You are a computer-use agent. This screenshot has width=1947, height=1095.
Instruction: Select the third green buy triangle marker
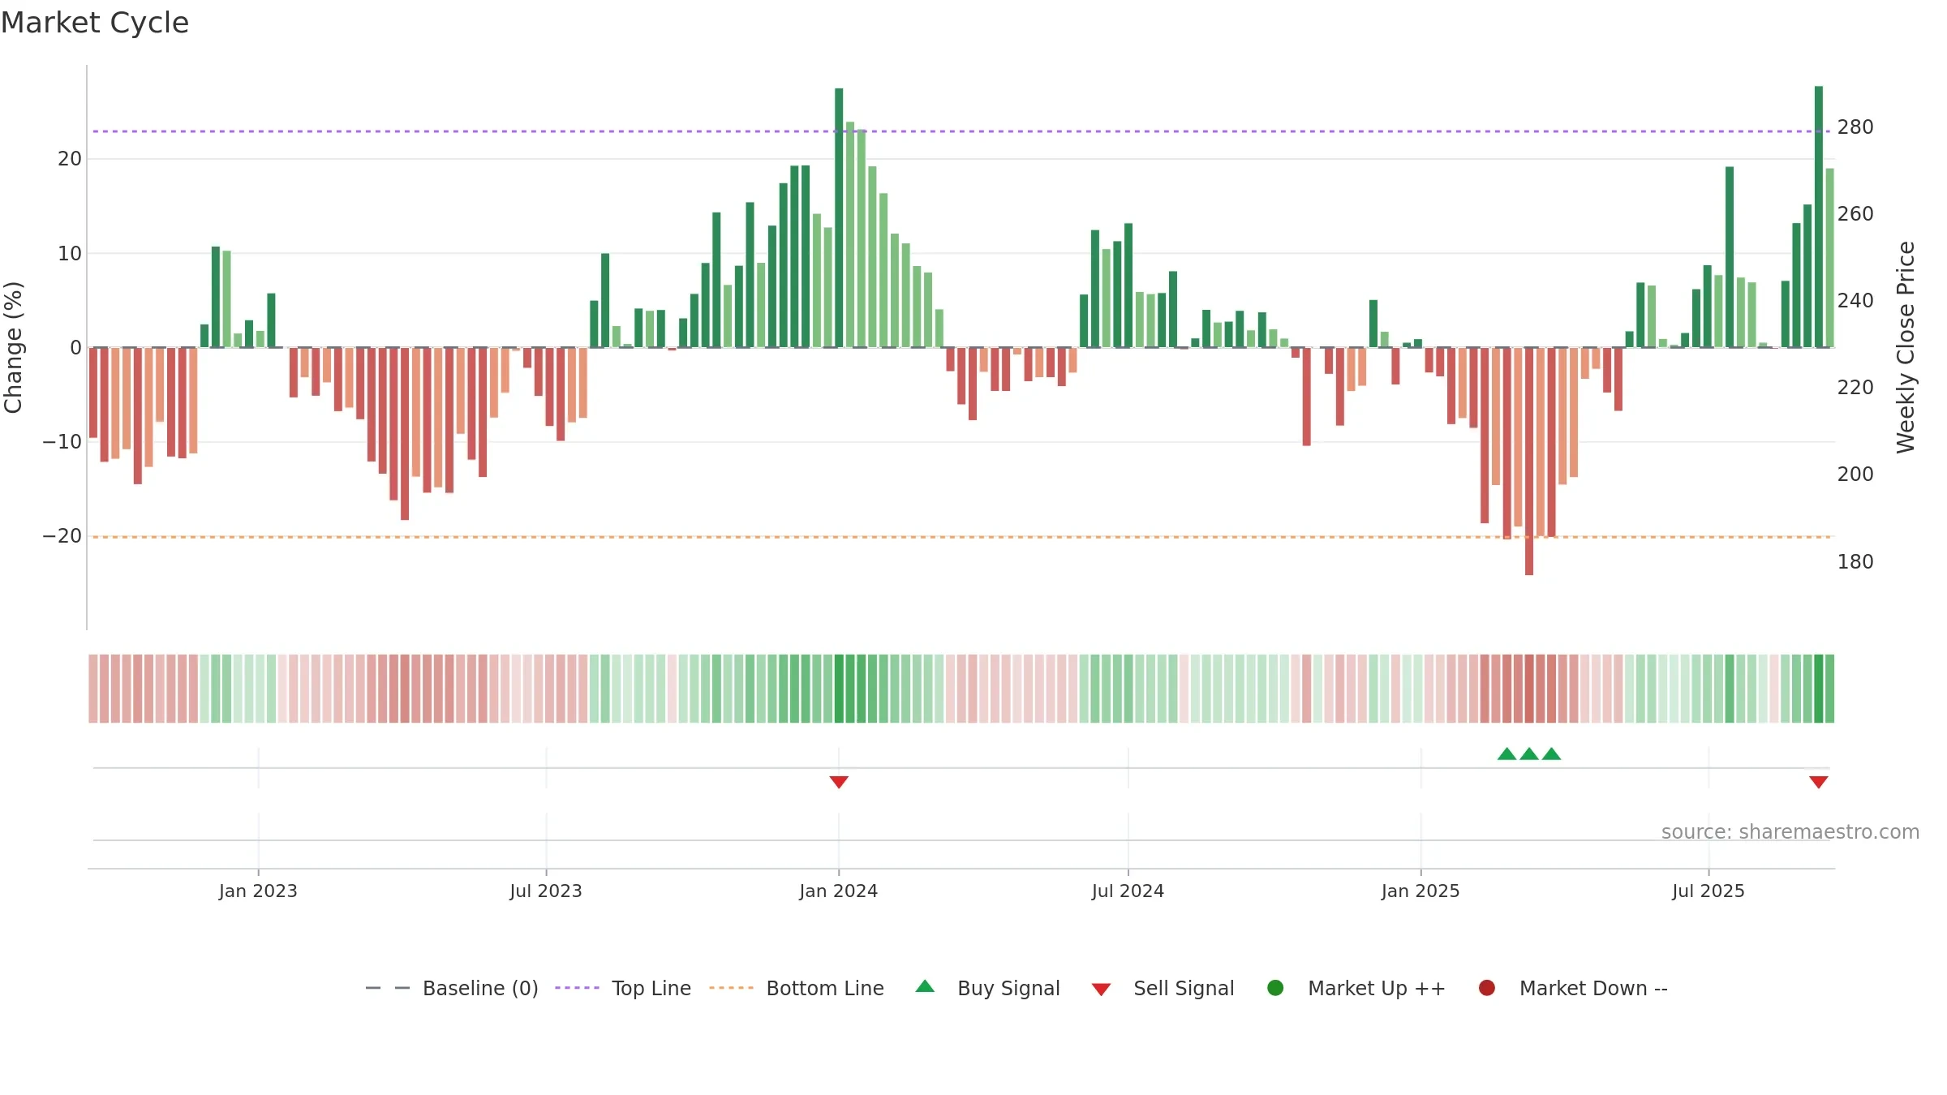pyautogui.click(x=1551, y=754)
